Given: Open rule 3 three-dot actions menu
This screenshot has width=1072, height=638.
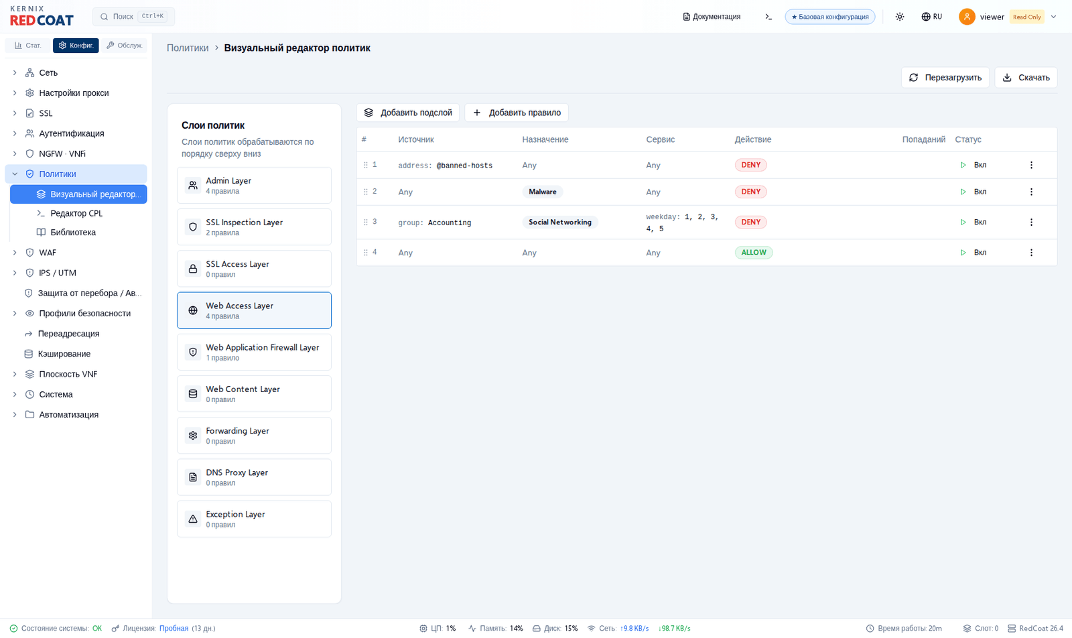Looking at the screenshot, I should tap(1031, 222).
